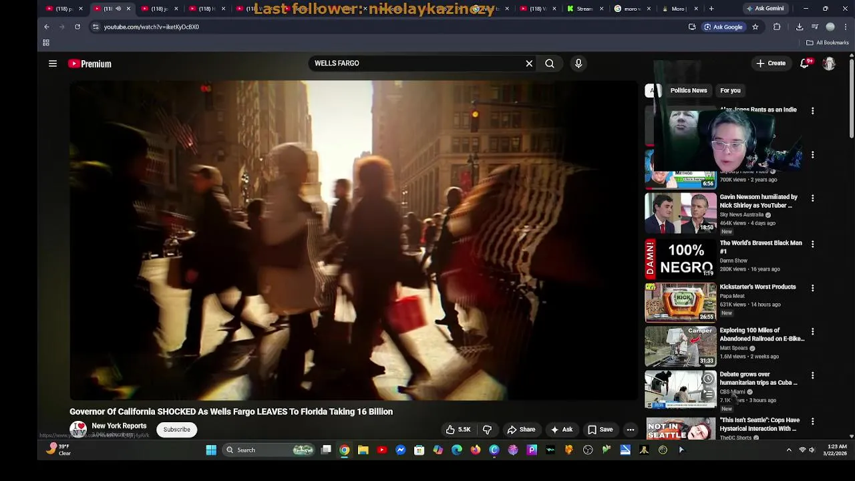Viewport: 855px width, 481px height.
Task: Click the Ask button under the video
Action: 562,430
